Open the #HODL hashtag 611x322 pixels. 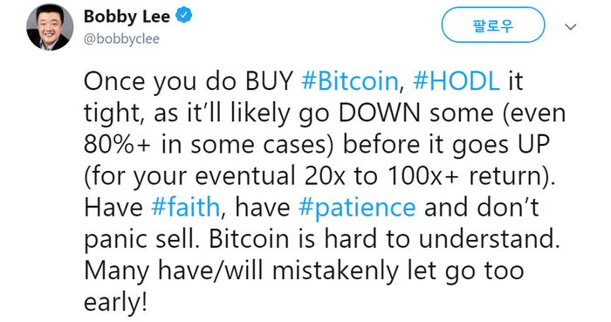pos(457,81)
